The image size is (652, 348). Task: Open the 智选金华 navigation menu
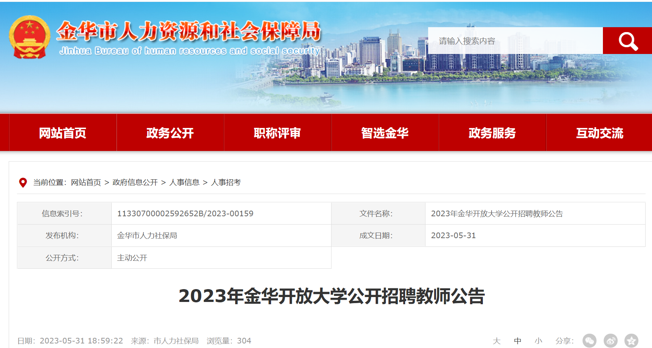pos(385,133)
